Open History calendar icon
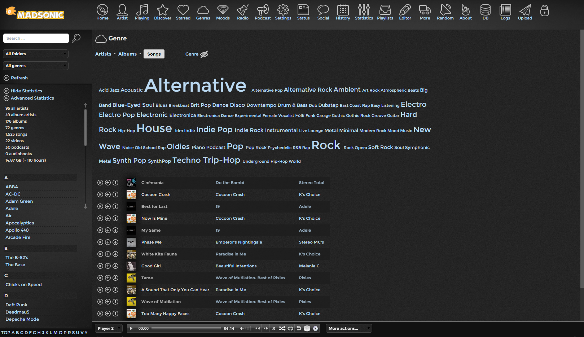The image size is (584, 337). pyautogui.click(x=343, y=12)
